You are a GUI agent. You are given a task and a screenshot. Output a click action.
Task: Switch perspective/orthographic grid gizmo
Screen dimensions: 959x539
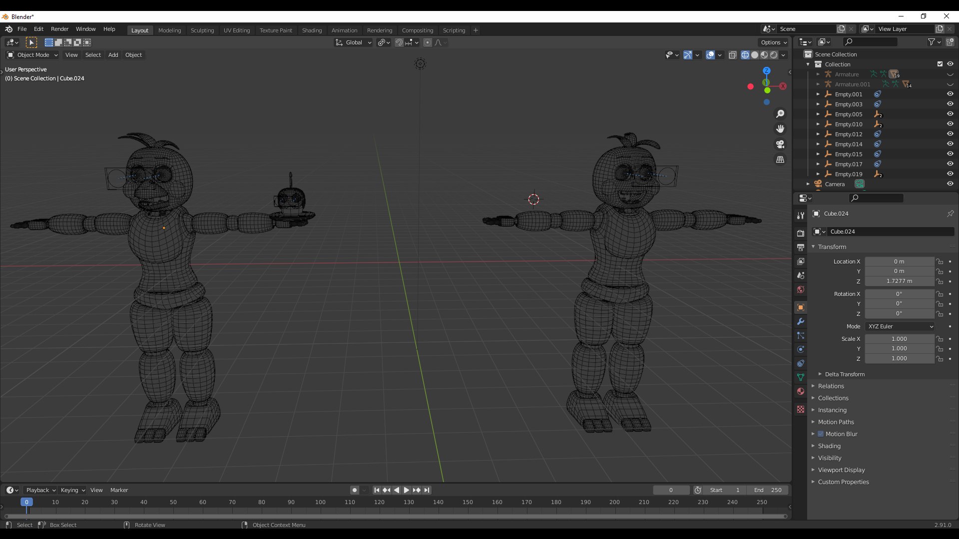(780, 160)
